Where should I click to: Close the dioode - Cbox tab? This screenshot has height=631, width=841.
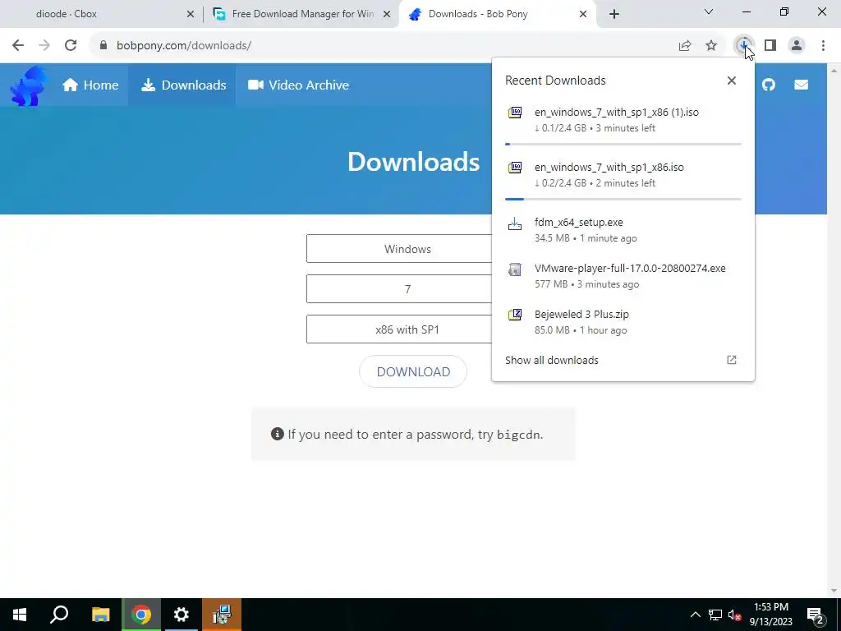191,15
